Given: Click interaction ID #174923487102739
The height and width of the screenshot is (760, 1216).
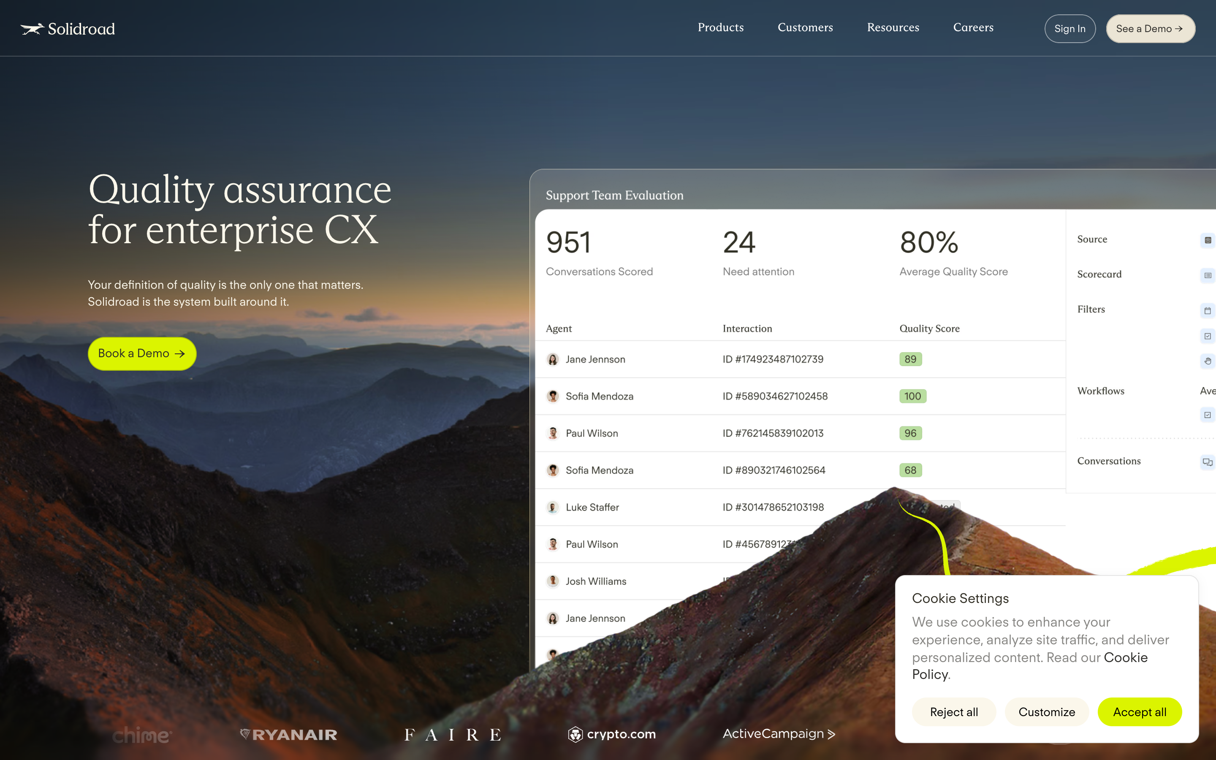Looking at the screenshot, I should tap(773, 359).
